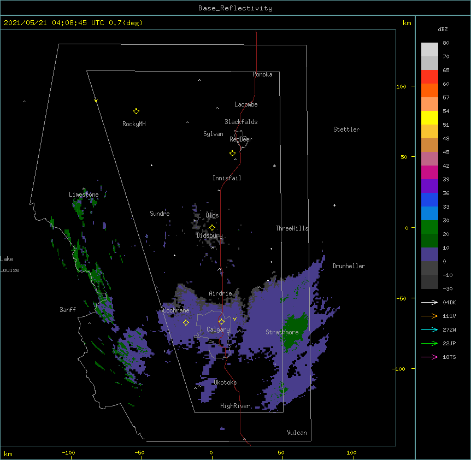This screenshot has width=471, height=460.
Task: Click the yellow diamond marker near Olds
Action: click(212, 228)
